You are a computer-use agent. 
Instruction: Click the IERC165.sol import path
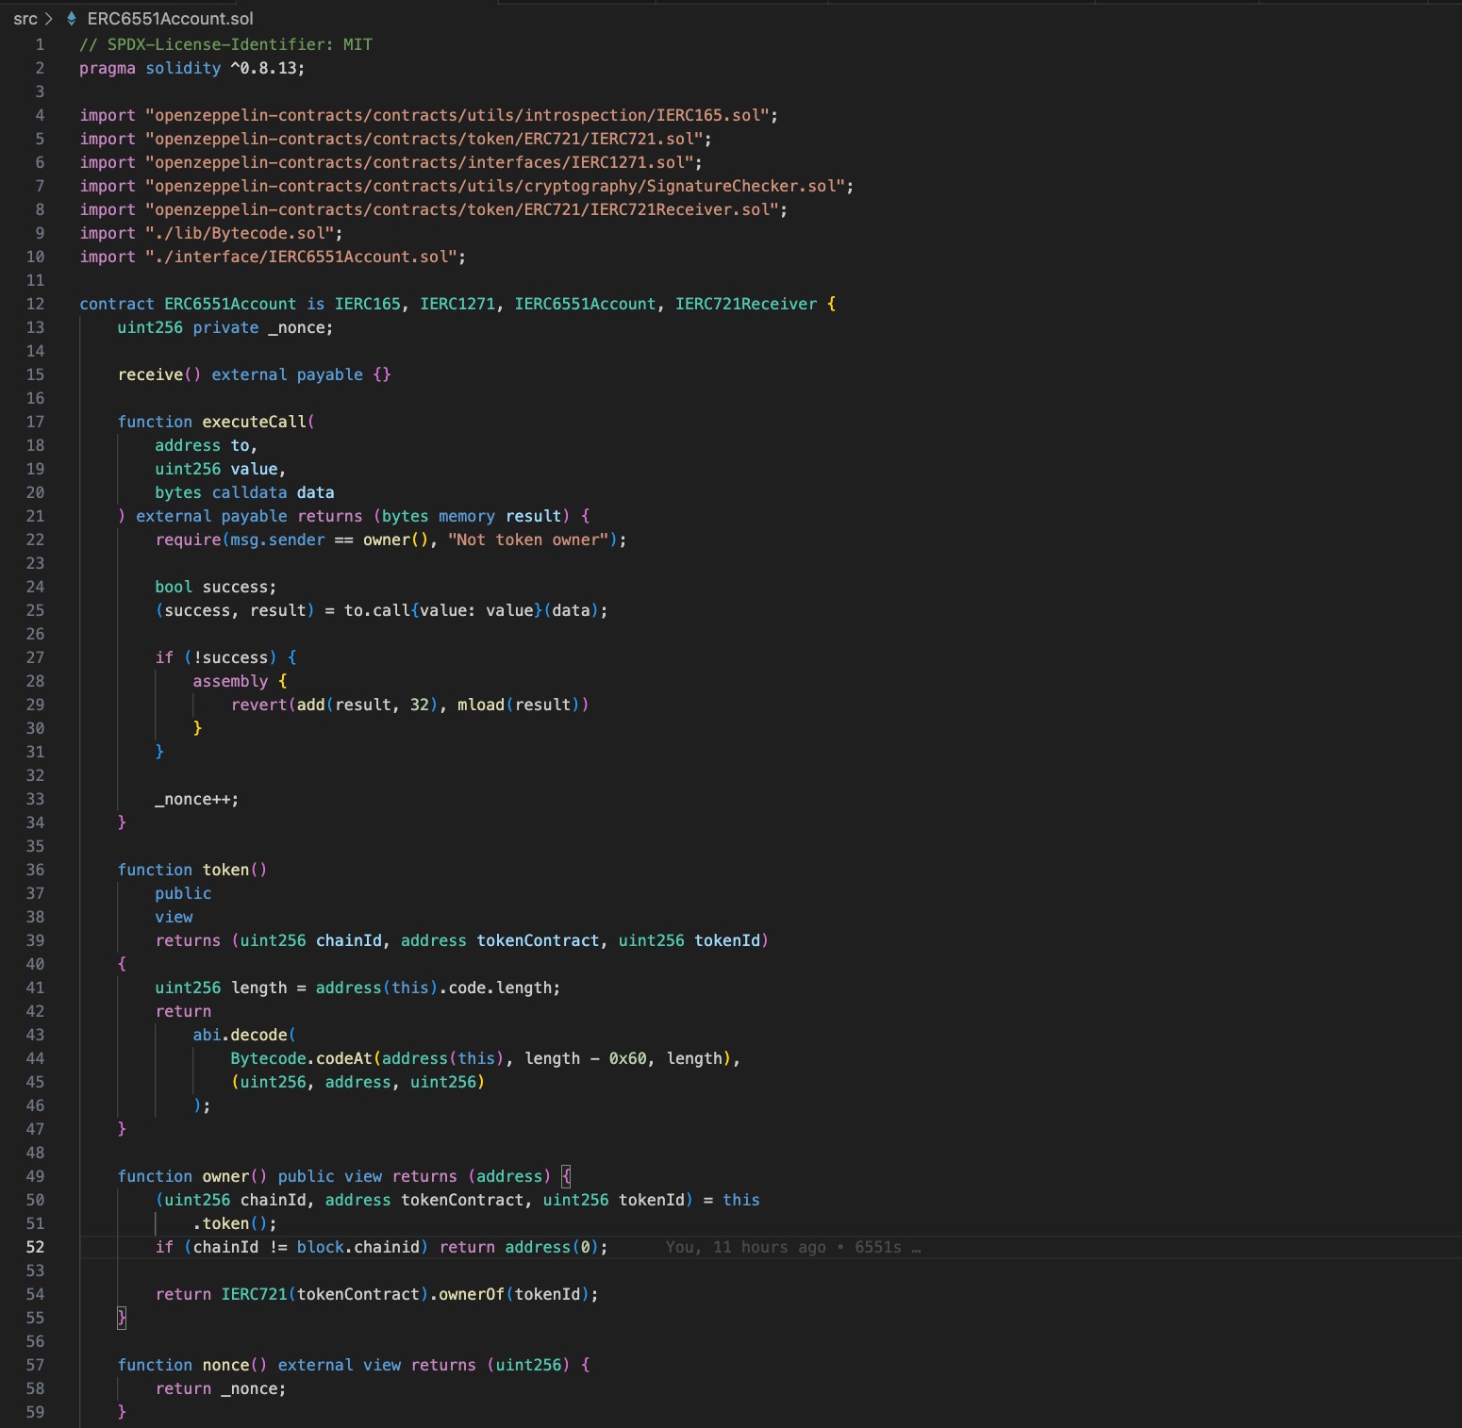coord(457,115)
